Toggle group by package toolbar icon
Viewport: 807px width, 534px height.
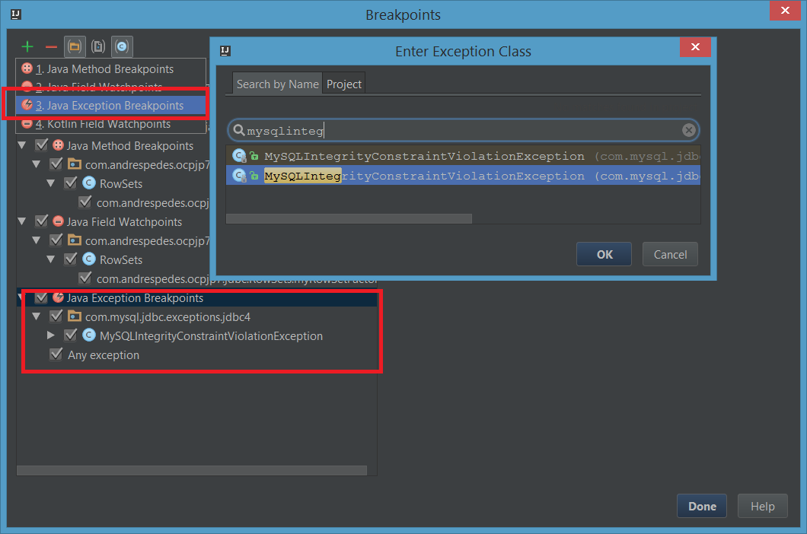[x=75, y=47]
